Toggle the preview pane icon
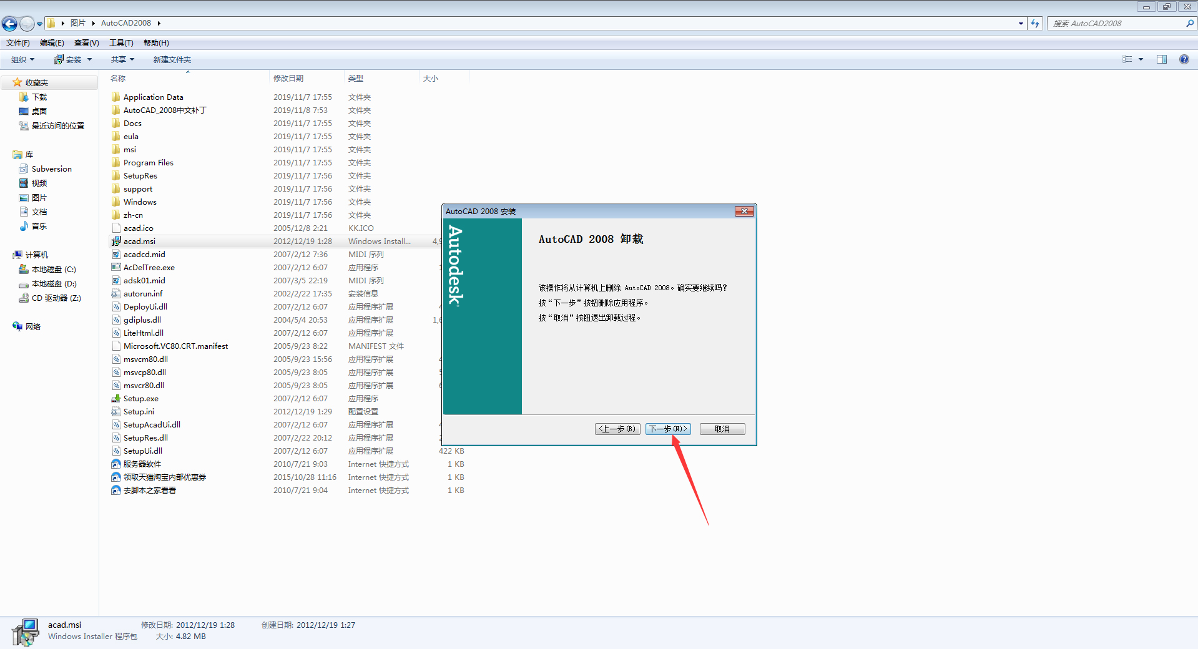Image resolution: width=1198 pixels, height=649 pixels. click(1161, 59)
